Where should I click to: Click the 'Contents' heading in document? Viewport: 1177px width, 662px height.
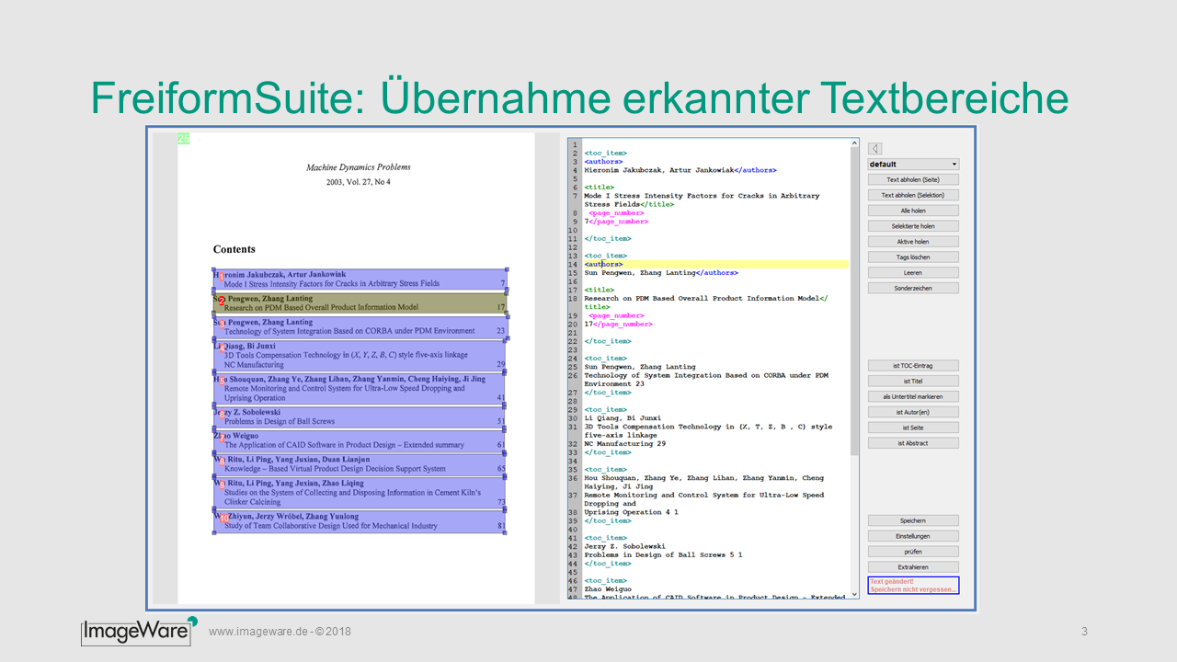pos(234,249)
